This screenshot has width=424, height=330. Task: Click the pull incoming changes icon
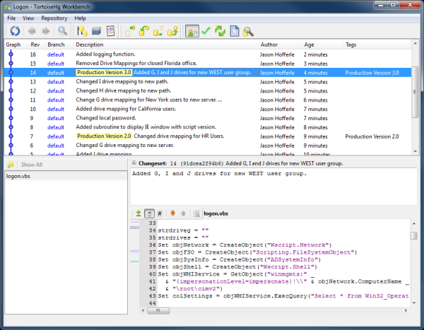tap(144, 31)
